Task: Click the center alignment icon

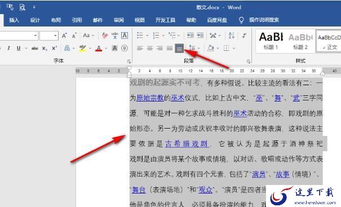Action: (x=149, y=49)
